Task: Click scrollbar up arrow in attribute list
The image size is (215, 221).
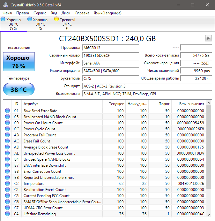Action: [x=209, y=103]
